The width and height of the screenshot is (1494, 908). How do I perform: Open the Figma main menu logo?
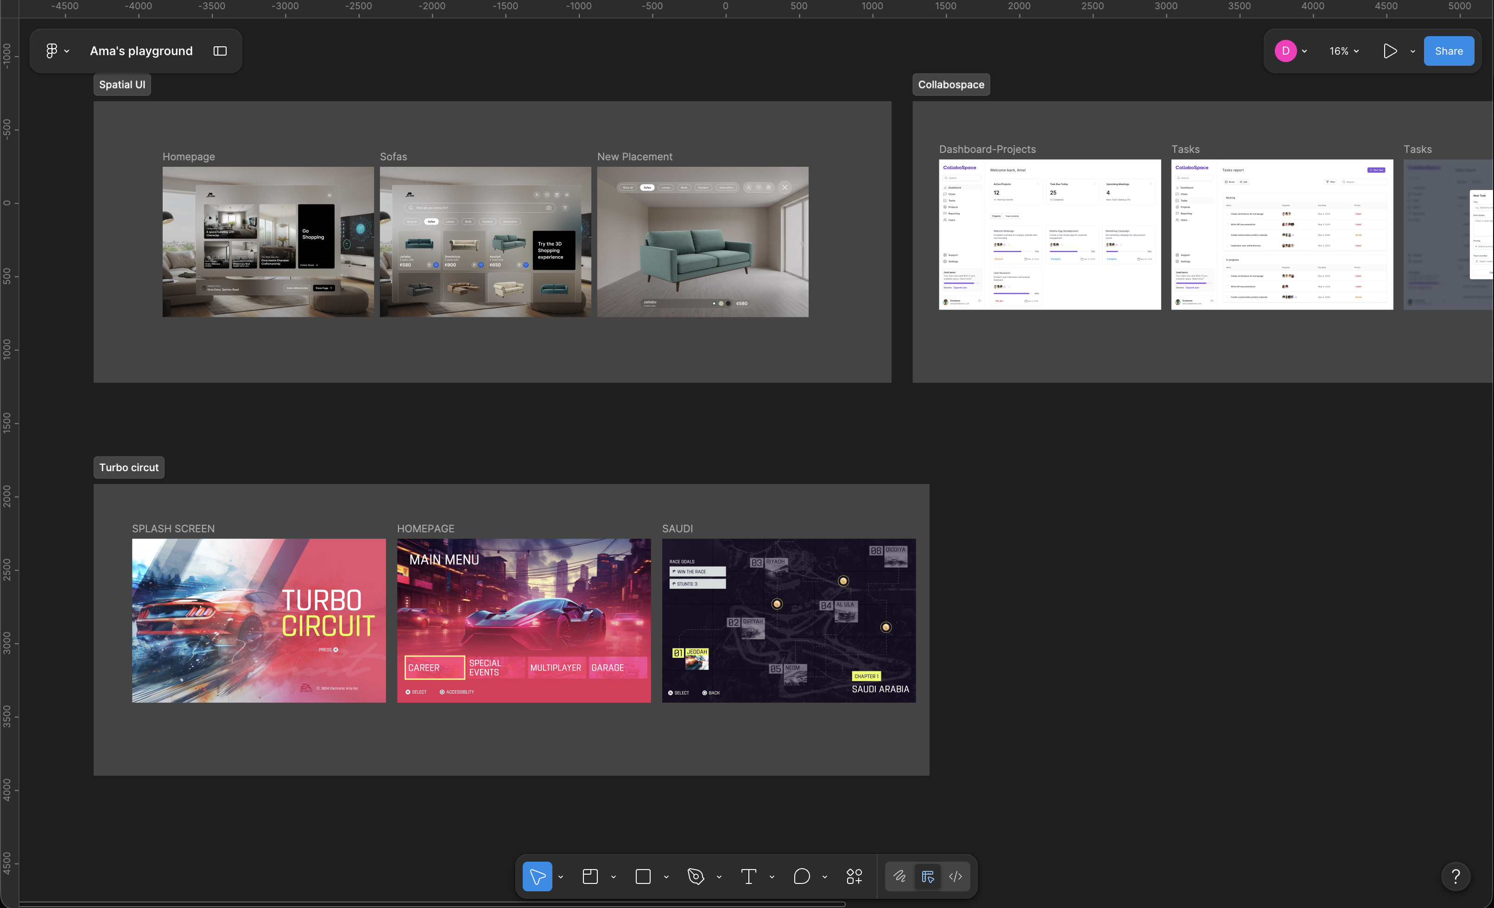(51, 51)
